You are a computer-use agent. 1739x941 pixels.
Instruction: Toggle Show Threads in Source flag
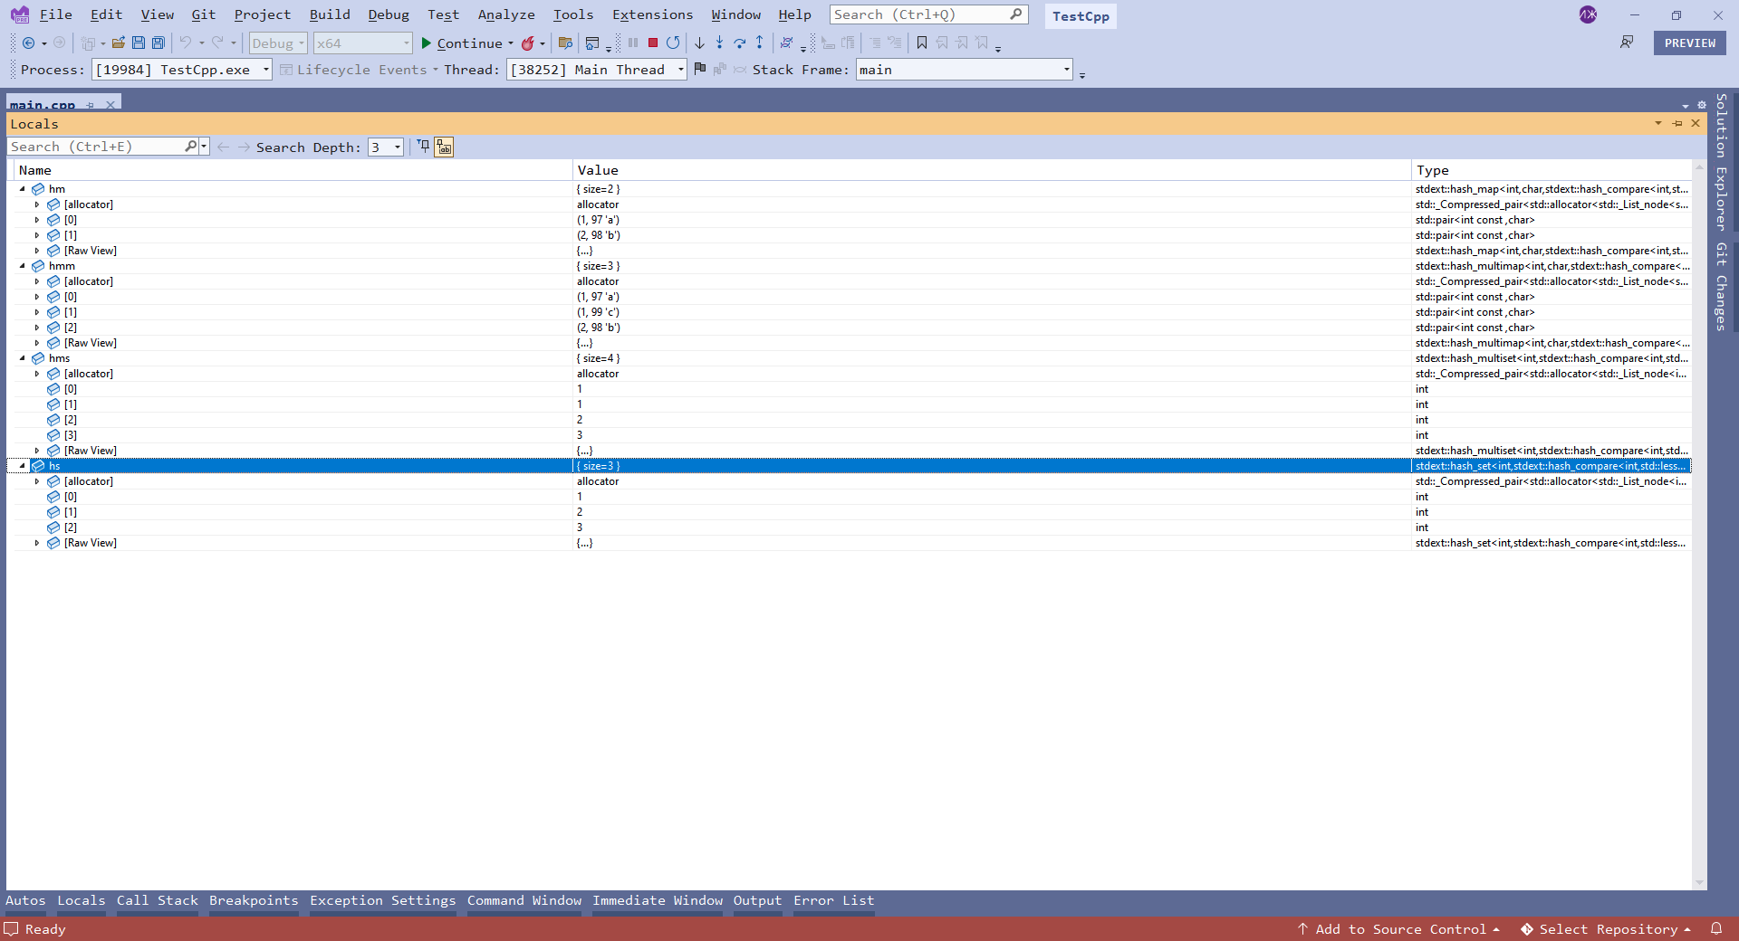click(x=700, y=69)
